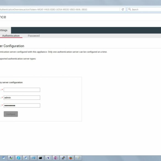This screenshot has width=161, height=161.
Task: Switch to Firefox in the taskbar
Action: tap(71, 158)
